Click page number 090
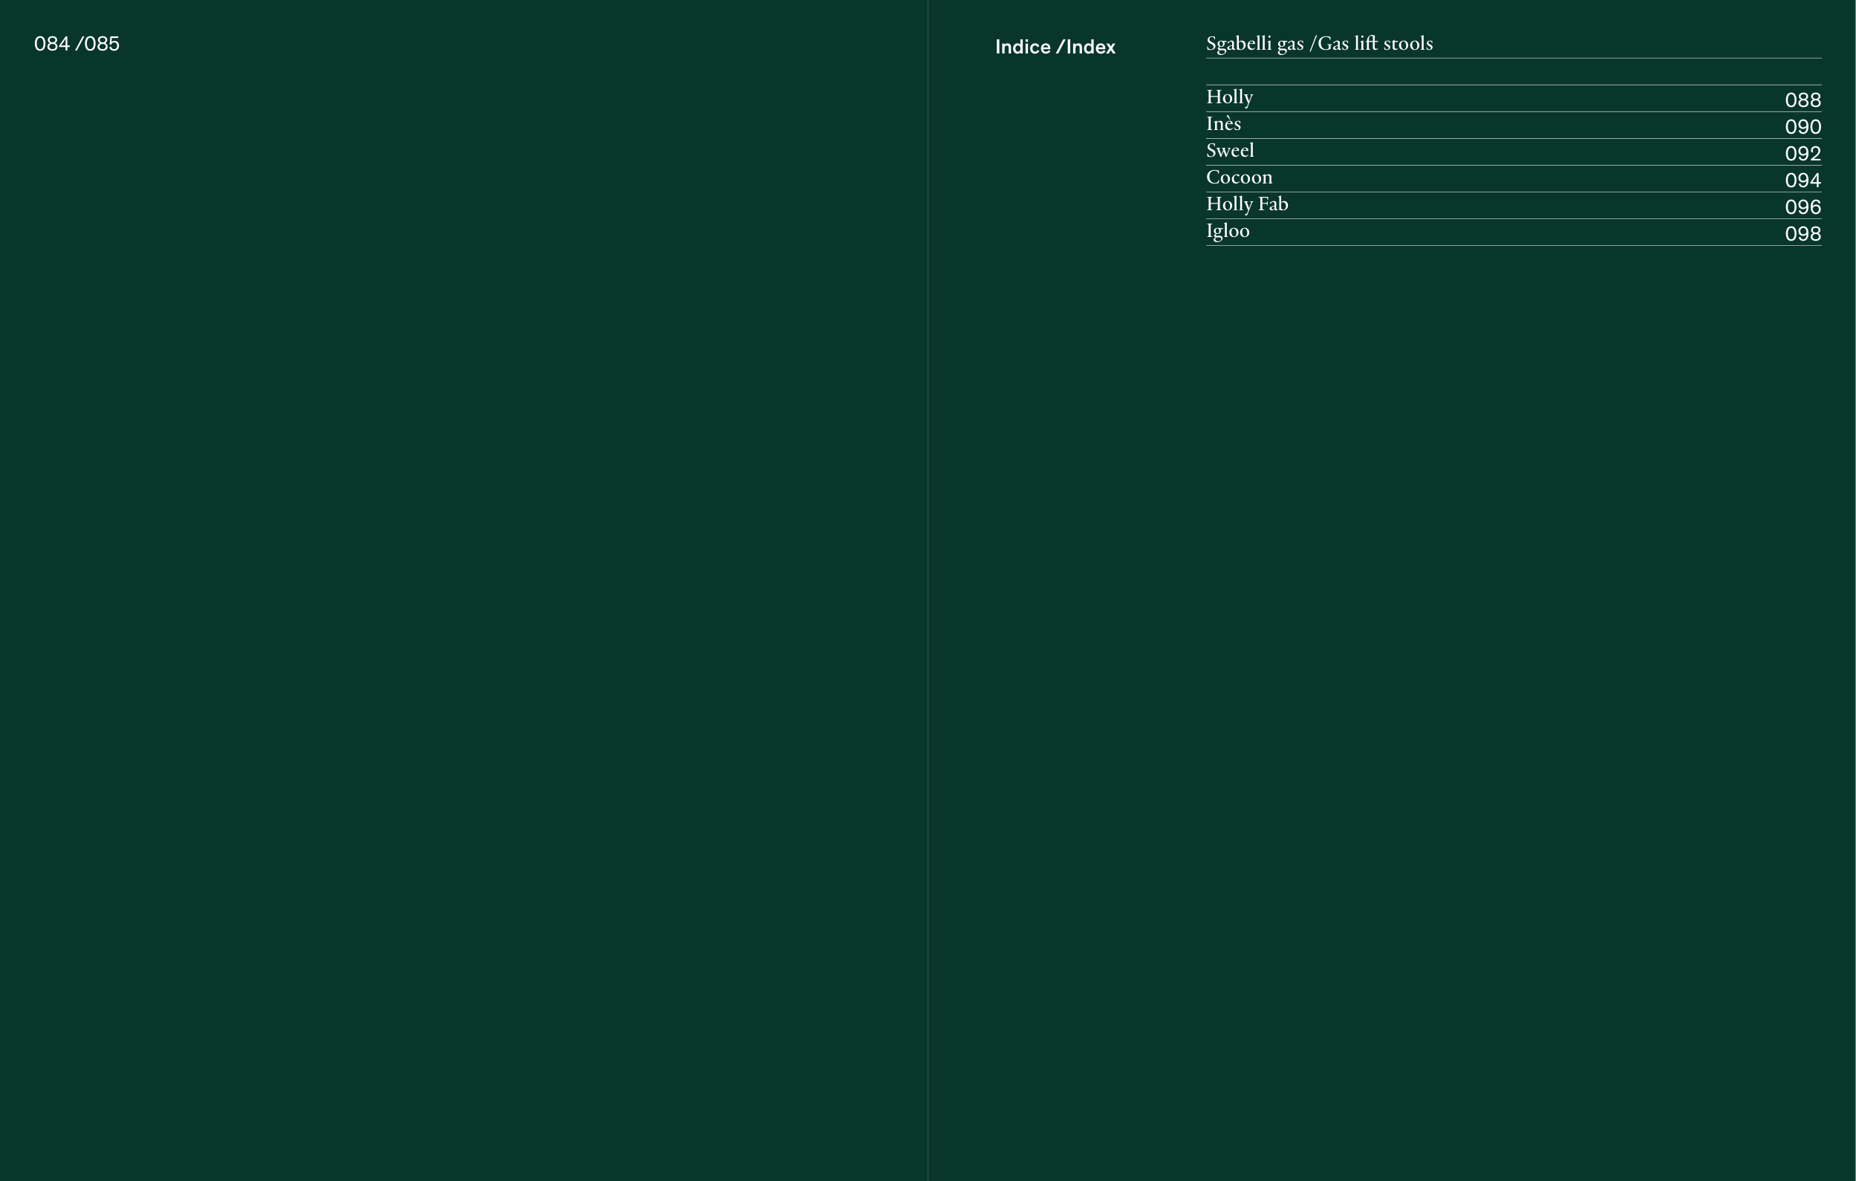Image resolution: width=1856 pixels, height=1181 pixels. pyautogui.click(x=1802, y=127)
